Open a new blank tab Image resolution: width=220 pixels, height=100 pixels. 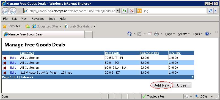[89, 34]
